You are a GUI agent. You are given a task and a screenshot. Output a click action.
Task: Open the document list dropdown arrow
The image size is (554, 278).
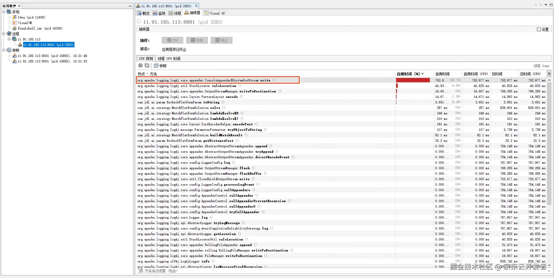coord(546,5)
